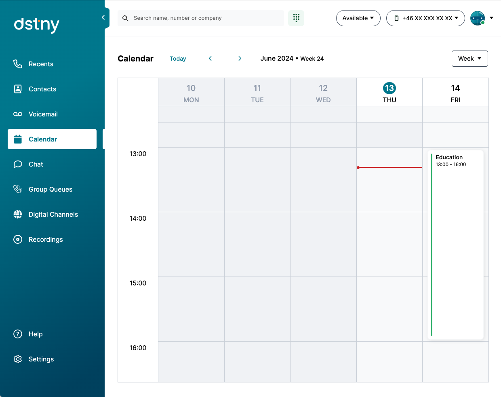This screenshot has height=397, width=501.
Task: Open Settings via gear icon
Action: (x=18, y=359)
